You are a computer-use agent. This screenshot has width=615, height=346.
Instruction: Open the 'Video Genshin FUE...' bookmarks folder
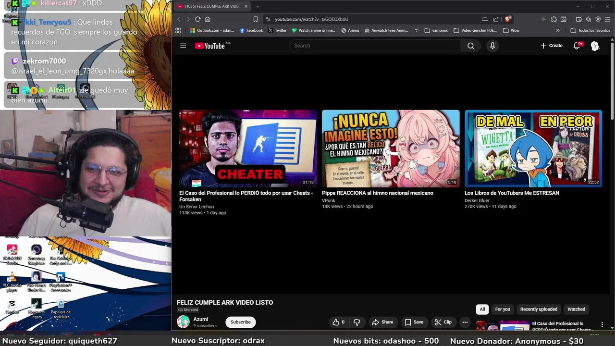[475, 30]
